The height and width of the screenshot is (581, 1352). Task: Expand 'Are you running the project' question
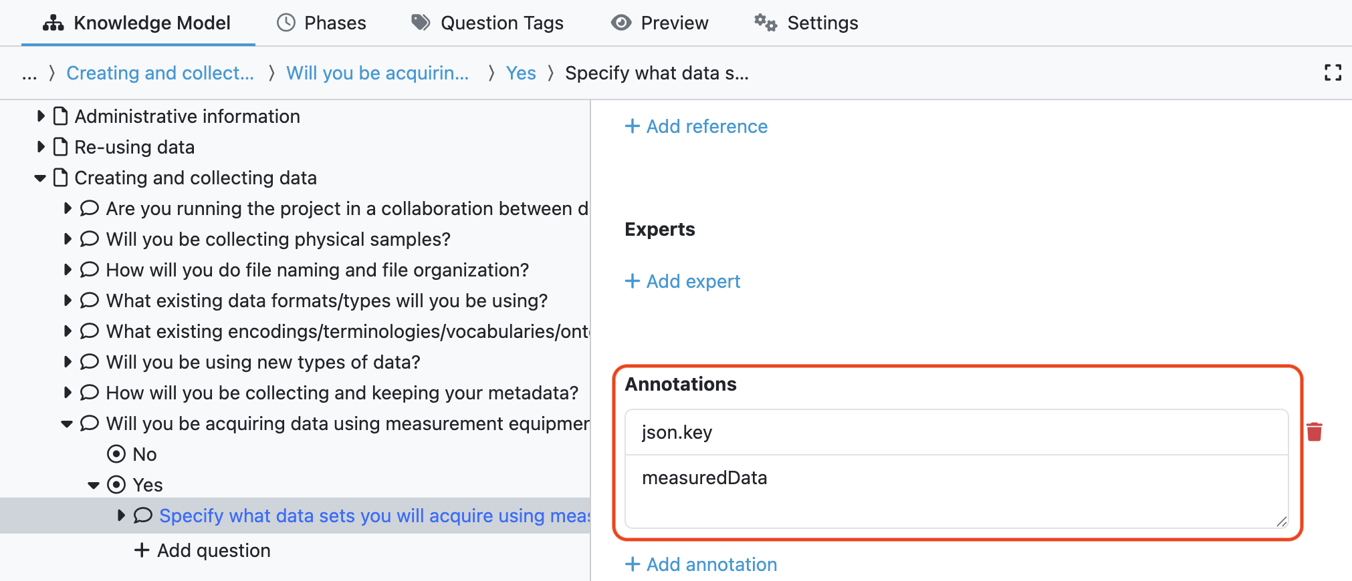click(68, 208)
